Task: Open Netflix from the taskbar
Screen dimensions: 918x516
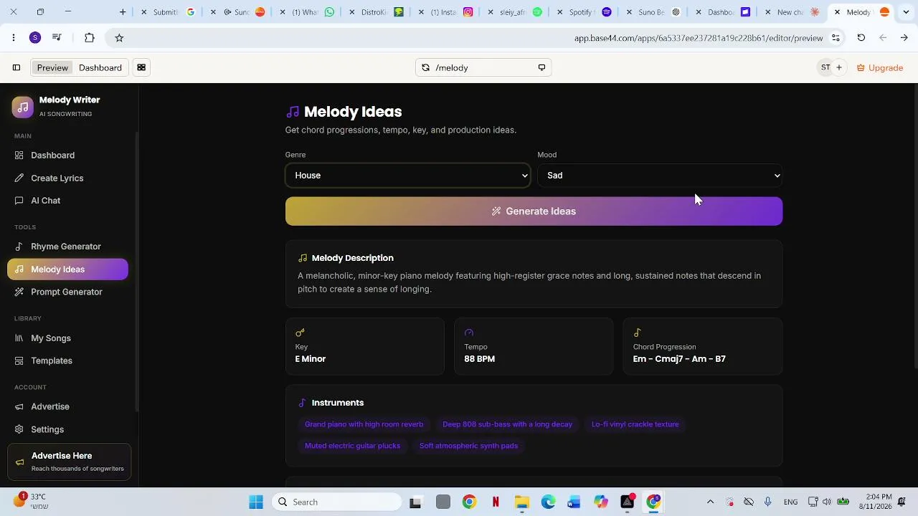Action: 496,502
